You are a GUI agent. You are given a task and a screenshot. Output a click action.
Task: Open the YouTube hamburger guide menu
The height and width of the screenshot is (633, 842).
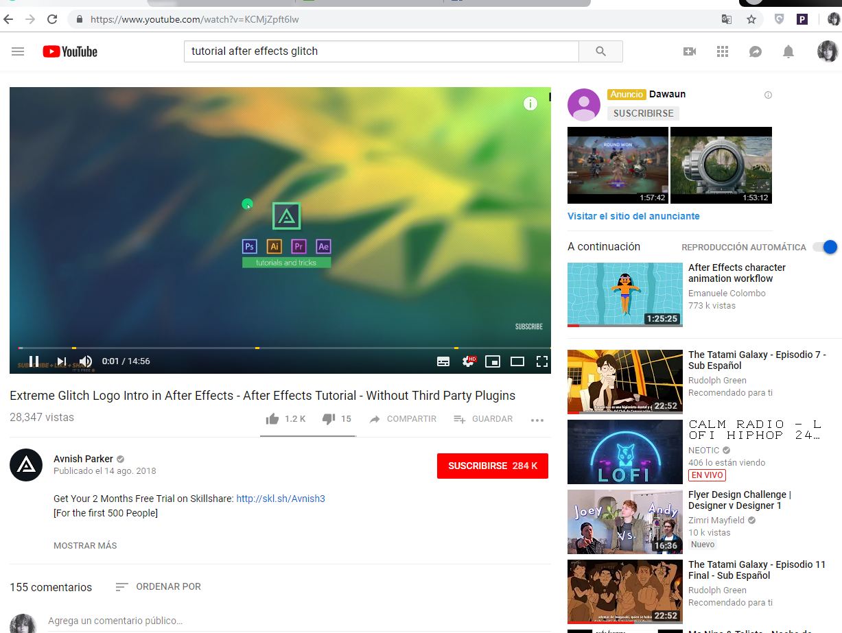[18, 51]
